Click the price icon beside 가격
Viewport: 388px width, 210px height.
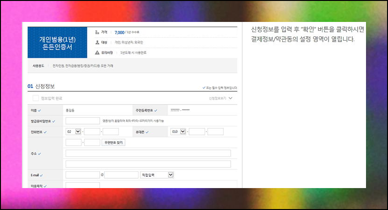(97, 32)
